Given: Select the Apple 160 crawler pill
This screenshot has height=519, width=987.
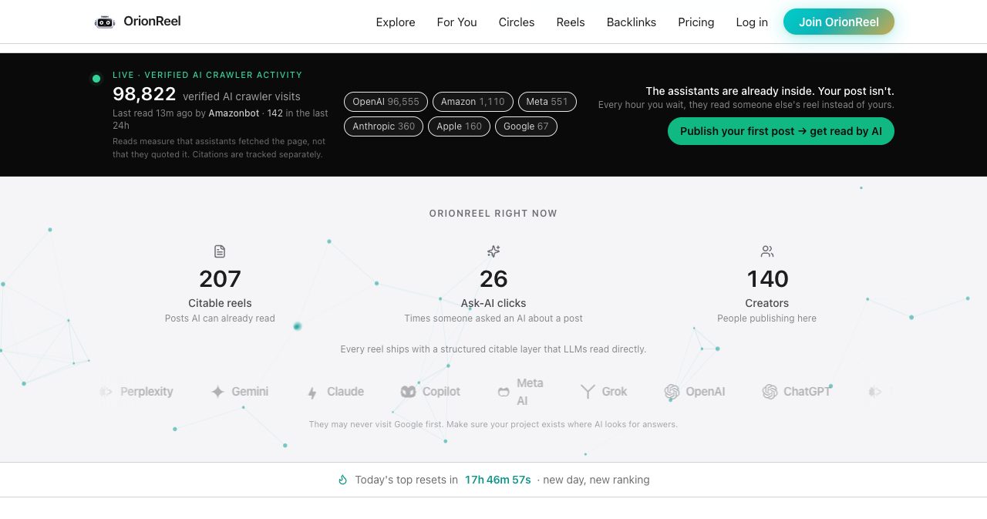Looking at the screenshot, I should [459, 126].
